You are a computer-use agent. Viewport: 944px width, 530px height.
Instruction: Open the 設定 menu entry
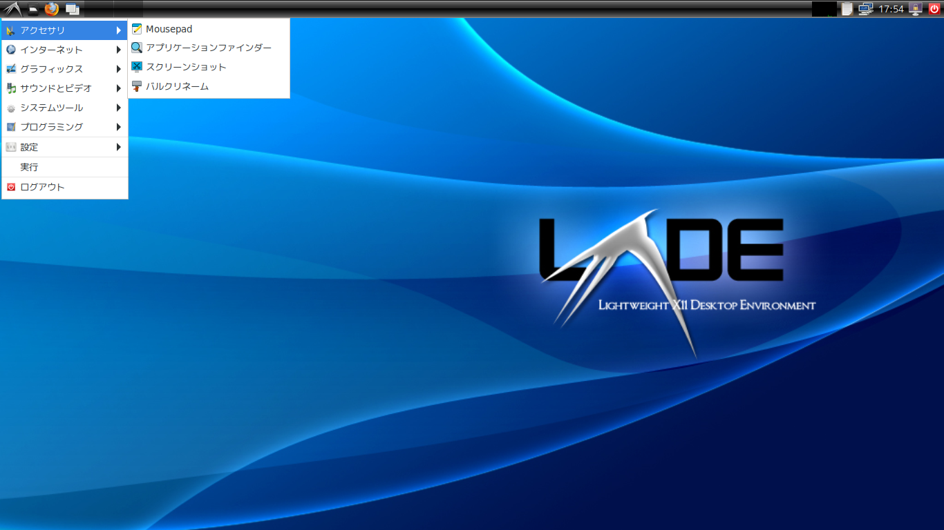65,147
